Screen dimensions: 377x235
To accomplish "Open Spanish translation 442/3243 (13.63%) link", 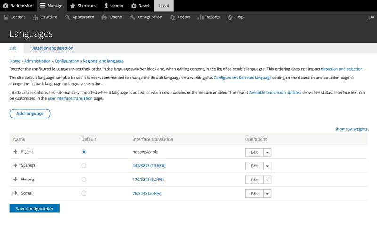I will [149, 166].
